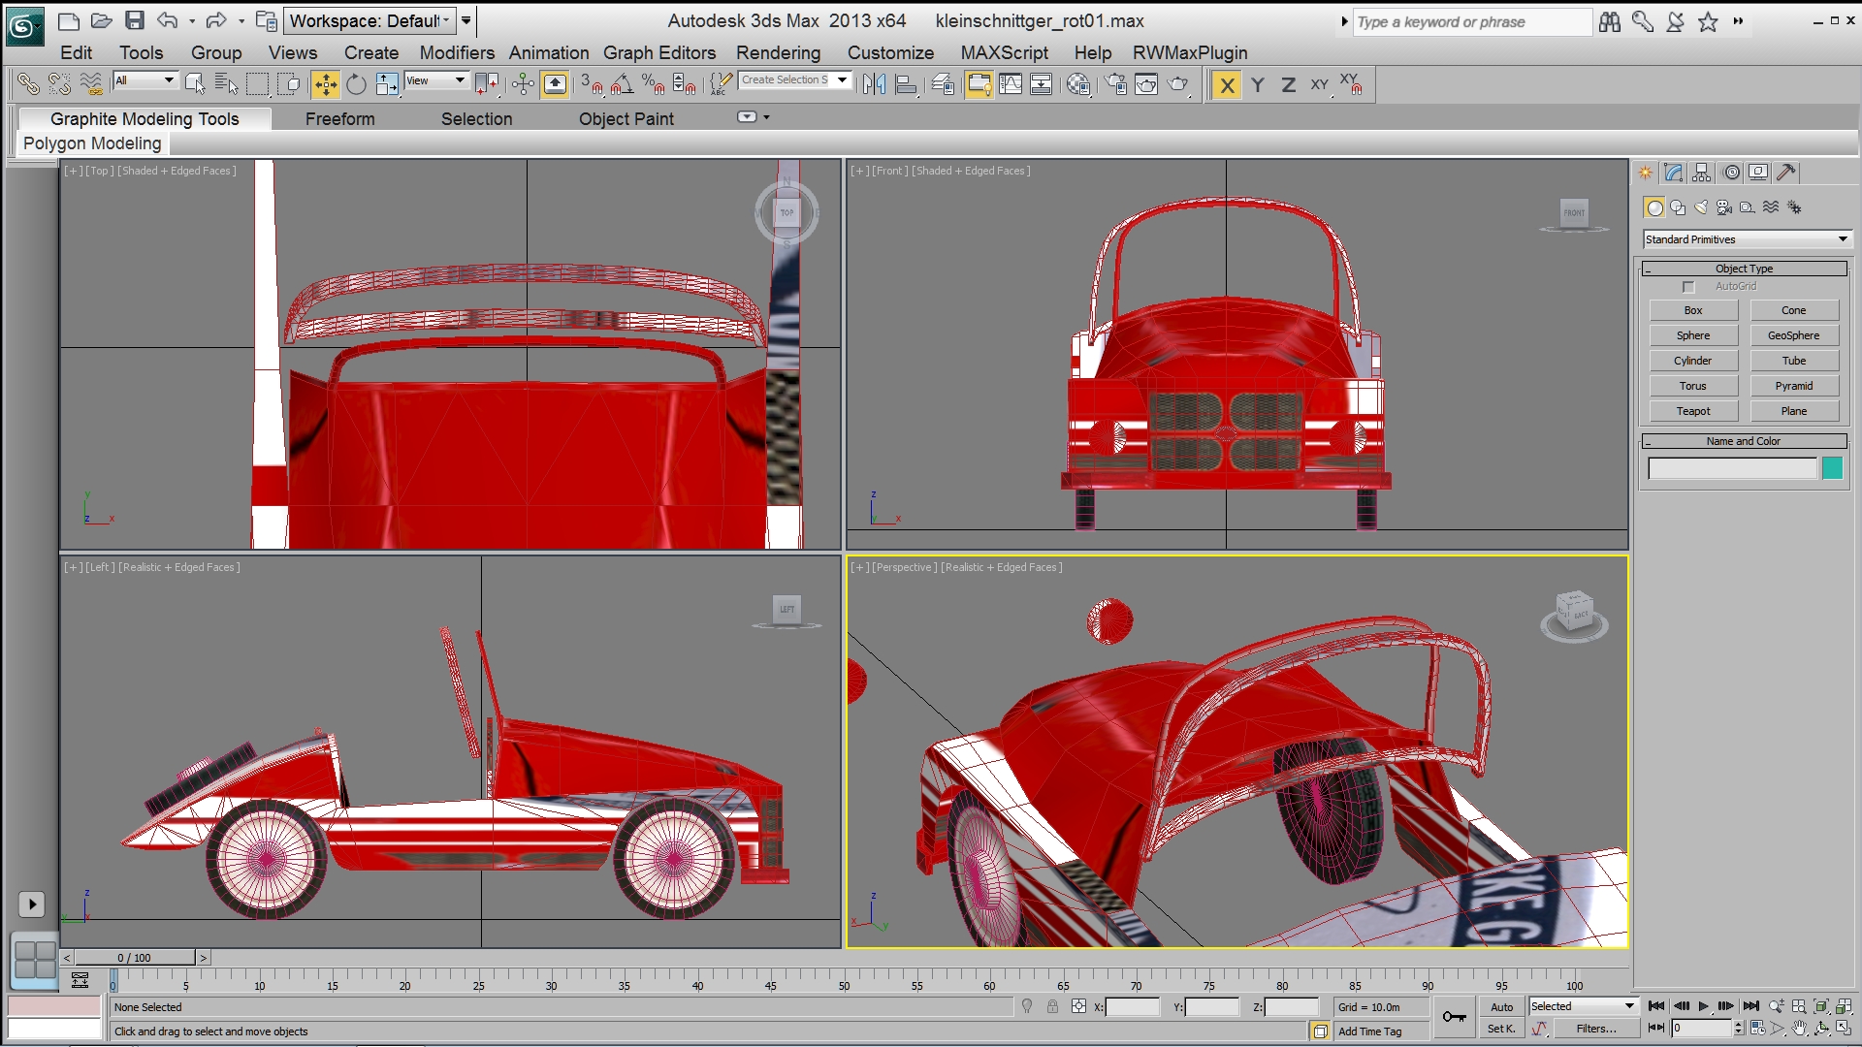1862x1047 pixels.
Task: Toggle Angle Snap in toolbar
Action: point(622,85)
